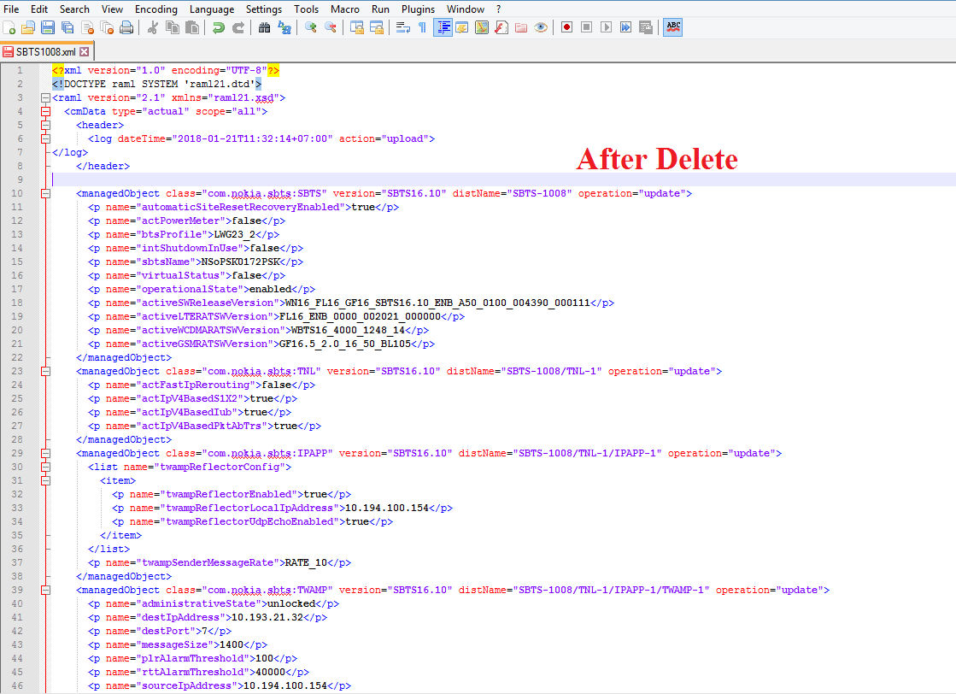Image resolution: width=956 pixels, height=694 pixels.
Task: Open the Plugins menu
Action: tap(418, 9)
